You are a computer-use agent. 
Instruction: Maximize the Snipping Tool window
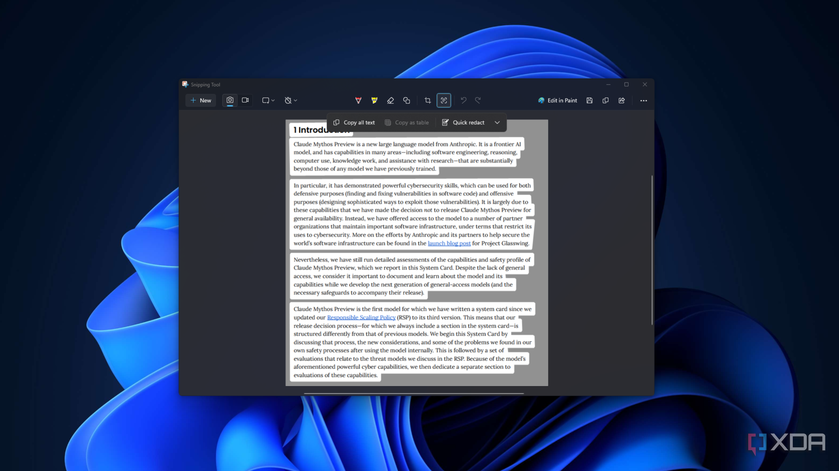pyautogui.click(x=626, y=85)
